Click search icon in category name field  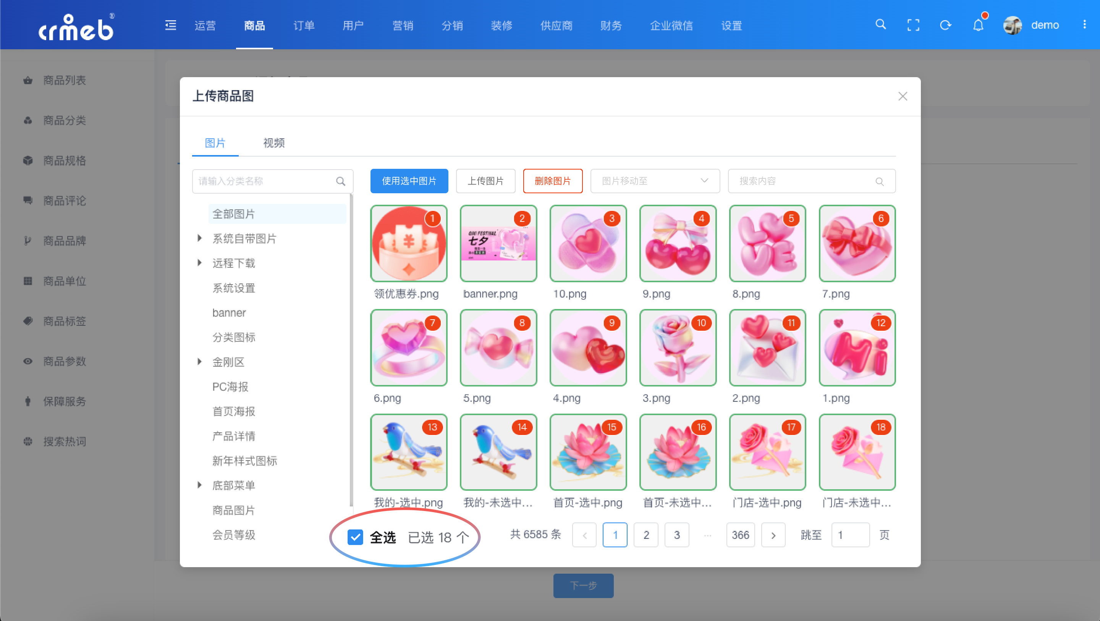point(340,181)
